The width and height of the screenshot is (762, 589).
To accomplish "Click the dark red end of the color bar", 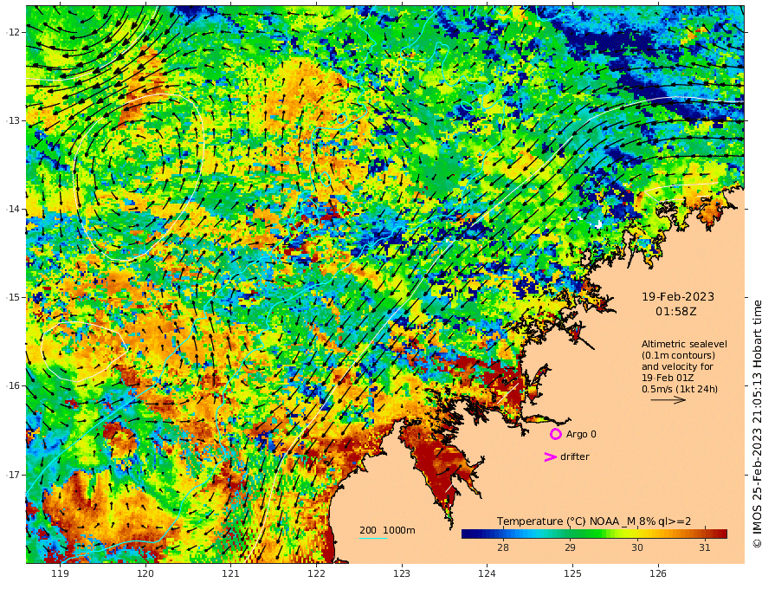I will [721, 534].
